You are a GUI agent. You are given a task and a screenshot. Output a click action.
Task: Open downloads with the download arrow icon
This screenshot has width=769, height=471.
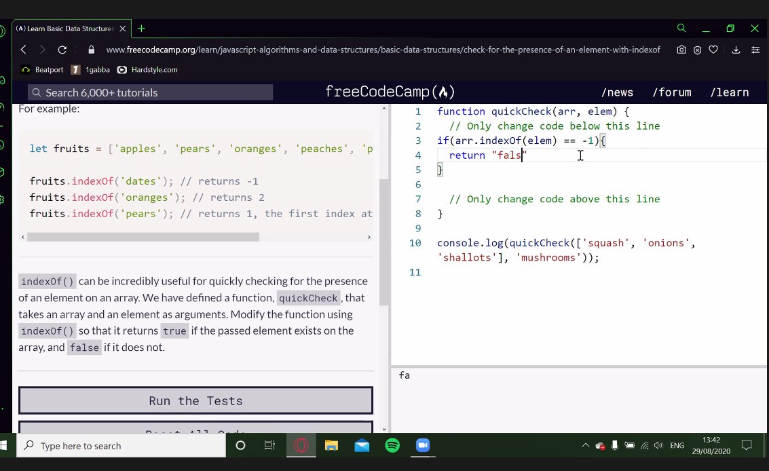click(736, 50)
